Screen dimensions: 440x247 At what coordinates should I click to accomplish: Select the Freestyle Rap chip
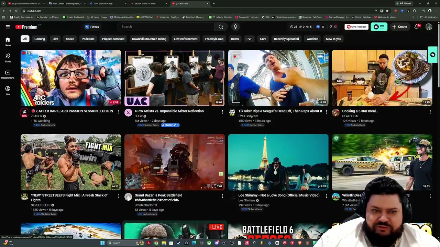tap(214, 39)
